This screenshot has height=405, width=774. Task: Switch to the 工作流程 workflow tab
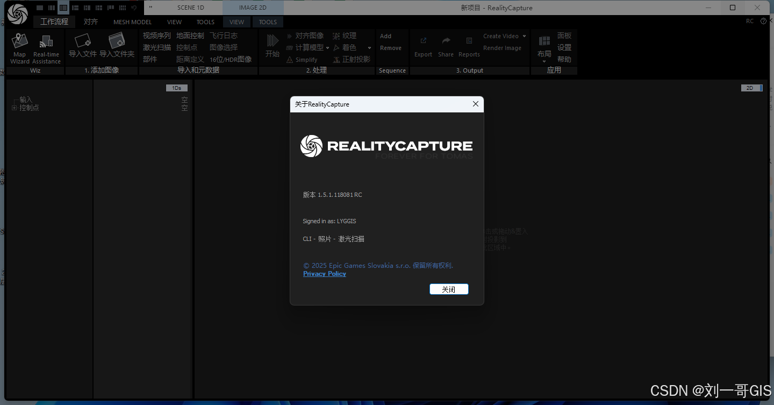(54, 22)
